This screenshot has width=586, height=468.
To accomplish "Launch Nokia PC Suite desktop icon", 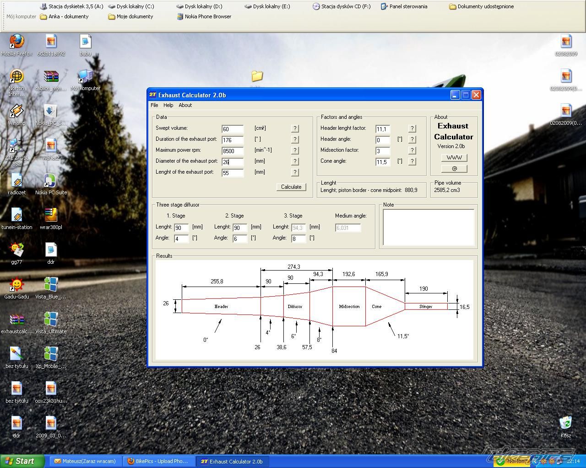I will coord(50,181).
